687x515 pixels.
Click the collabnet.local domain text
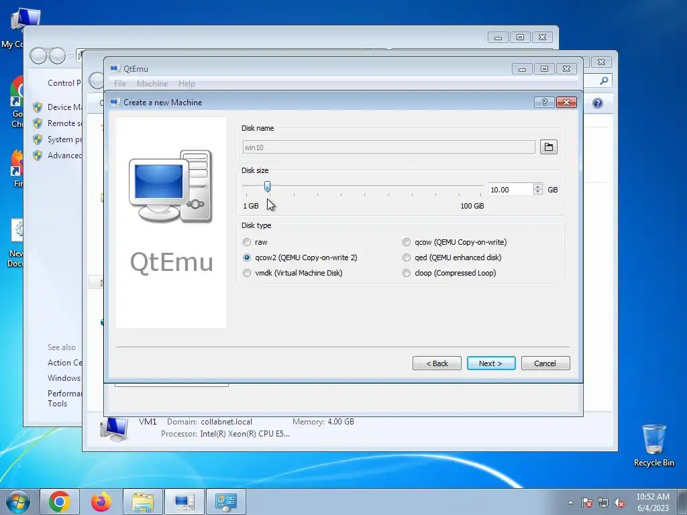coord(227,422)
